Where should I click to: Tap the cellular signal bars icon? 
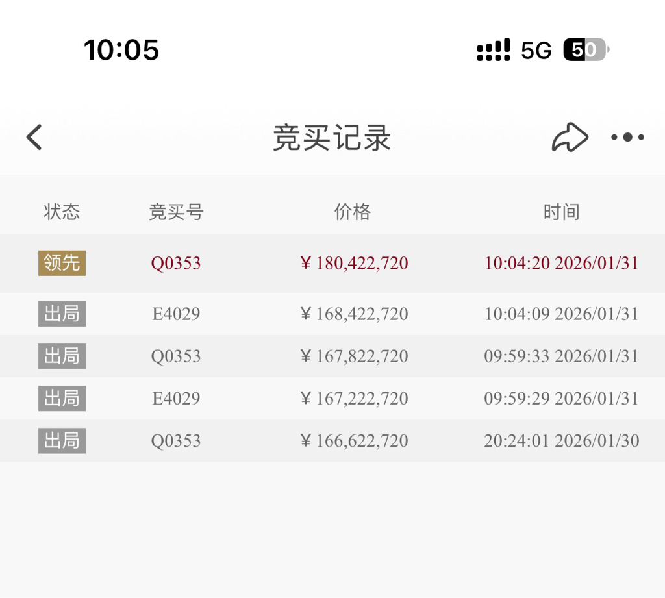coord(494,49)
